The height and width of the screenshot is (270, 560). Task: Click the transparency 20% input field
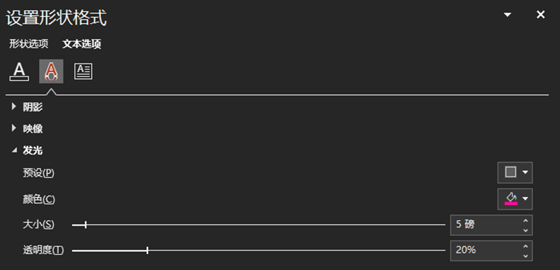(x=486, y=250)
